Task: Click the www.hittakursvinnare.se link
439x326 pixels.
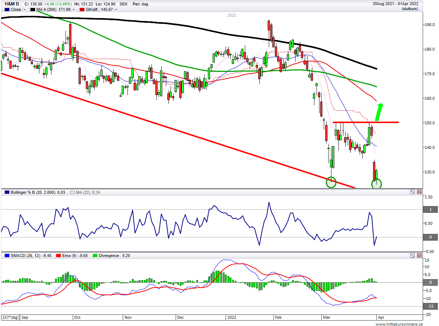Action: point(399,324)
